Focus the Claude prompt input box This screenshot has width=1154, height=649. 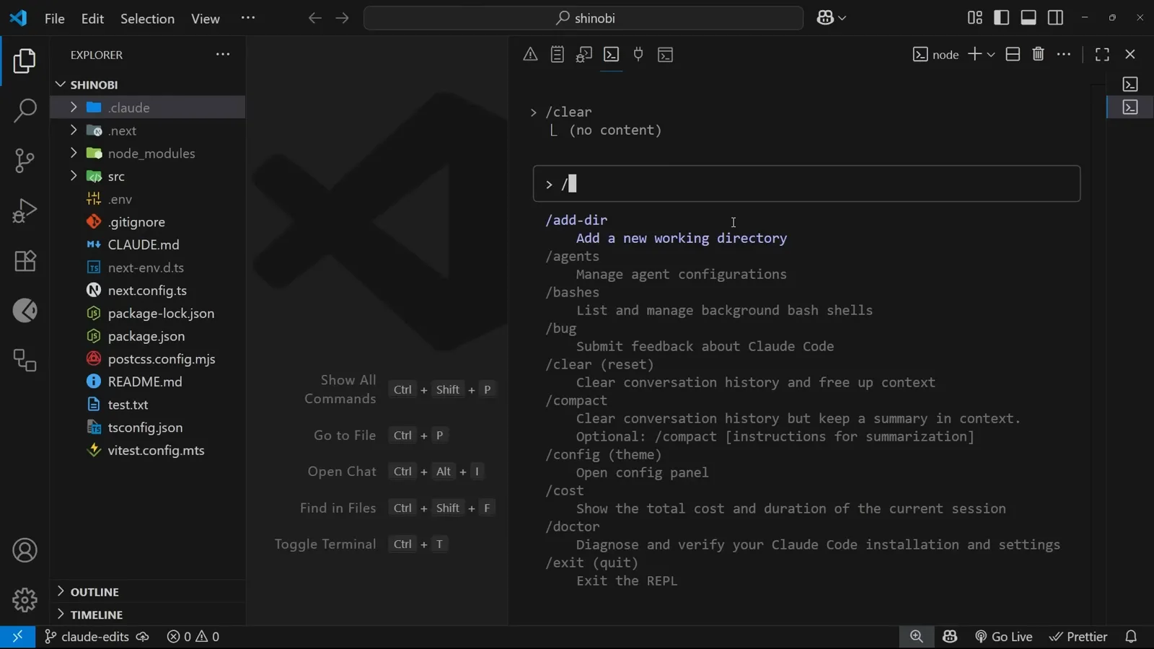coord(806,184)
